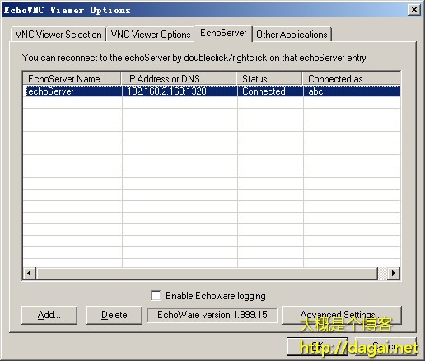425x361 pixels.
Task: Click the 192.168.2.169:1328 address cell
Action: pyautogui.click(x=180, y=91)
